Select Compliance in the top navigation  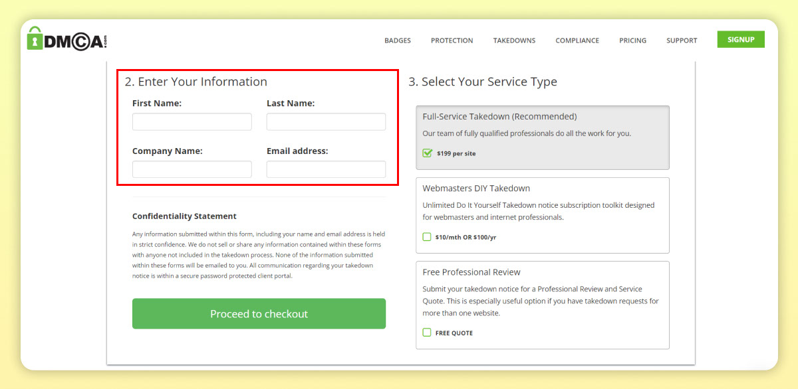pos(577,40)
